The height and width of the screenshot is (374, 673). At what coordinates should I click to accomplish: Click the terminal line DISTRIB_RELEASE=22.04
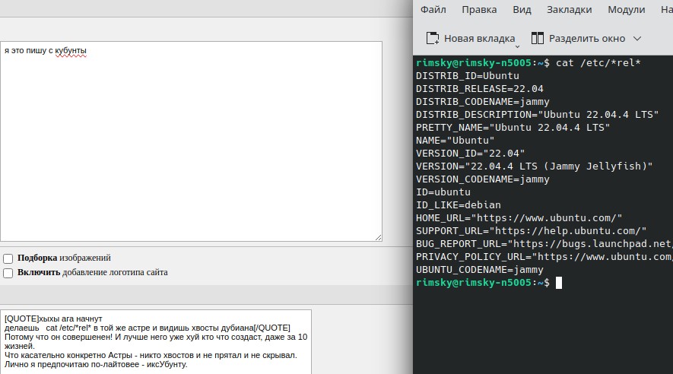coord(479,89)
